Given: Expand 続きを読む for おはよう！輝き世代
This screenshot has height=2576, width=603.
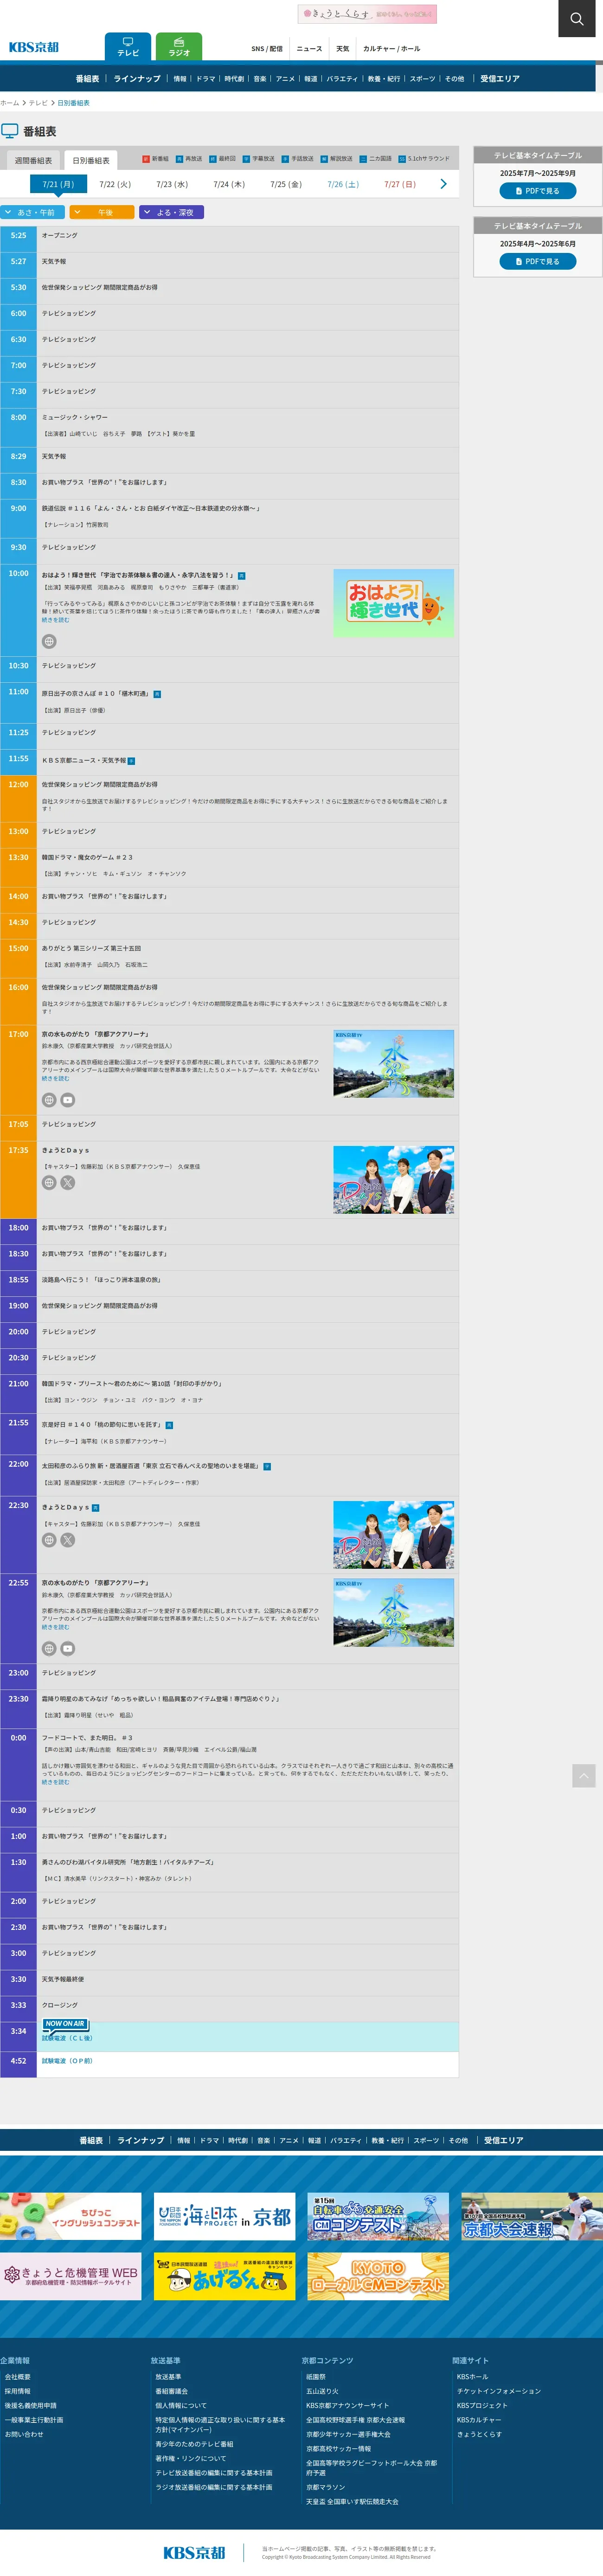Looking at the screenshot, I should pyautogui.click(x=55, y=620).
